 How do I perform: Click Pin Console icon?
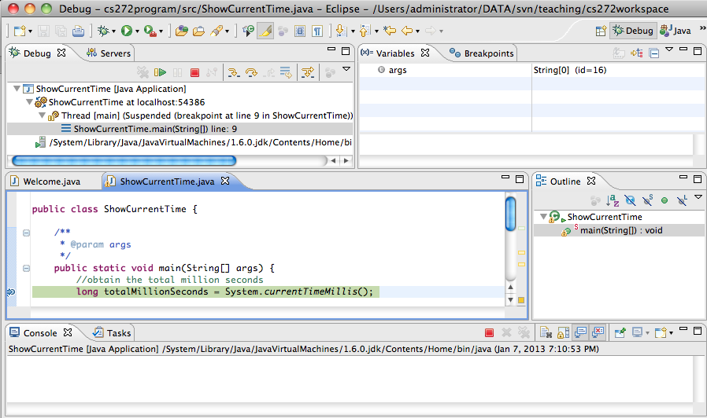(620, 332)
